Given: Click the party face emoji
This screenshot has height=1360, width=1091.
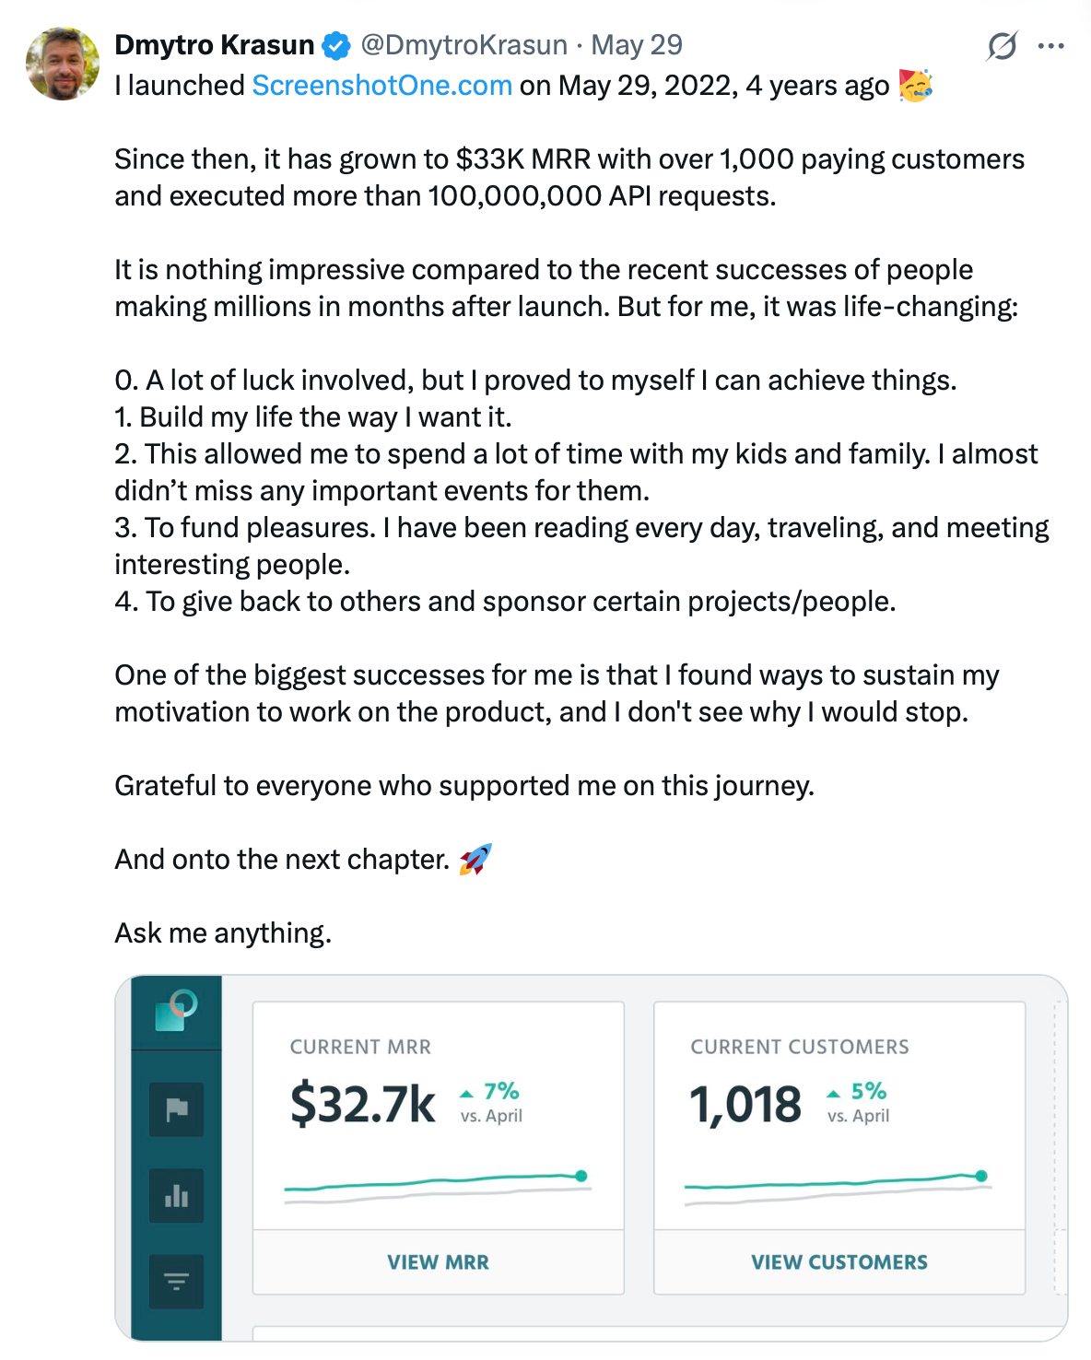Looking at the screenshot, I should (x=916, y=85).
